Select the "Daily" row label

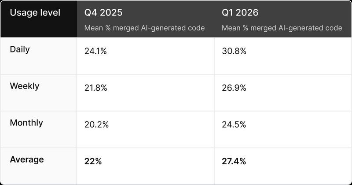pos(19,49)
